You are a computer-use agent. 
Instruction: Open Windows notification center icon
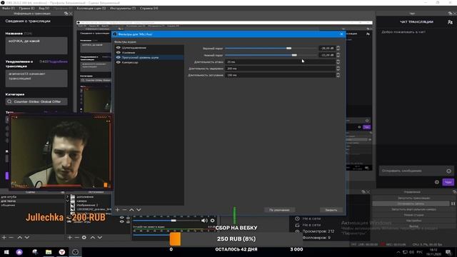(x=448, y=252)
